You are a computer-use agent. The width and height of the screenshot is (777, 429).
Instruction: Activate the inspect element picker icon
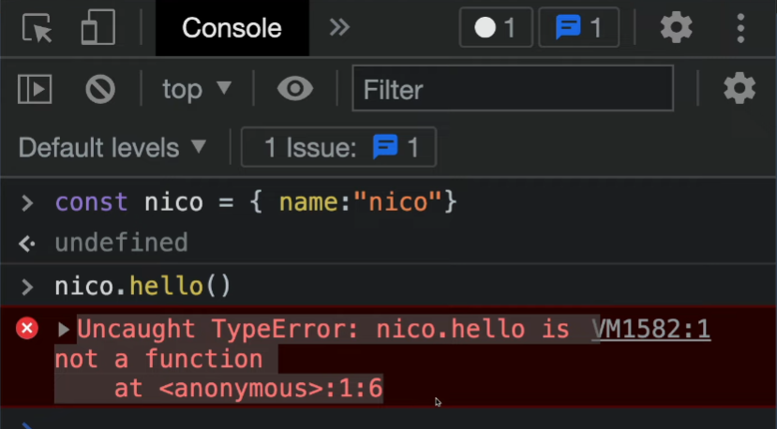coord(37,28)
